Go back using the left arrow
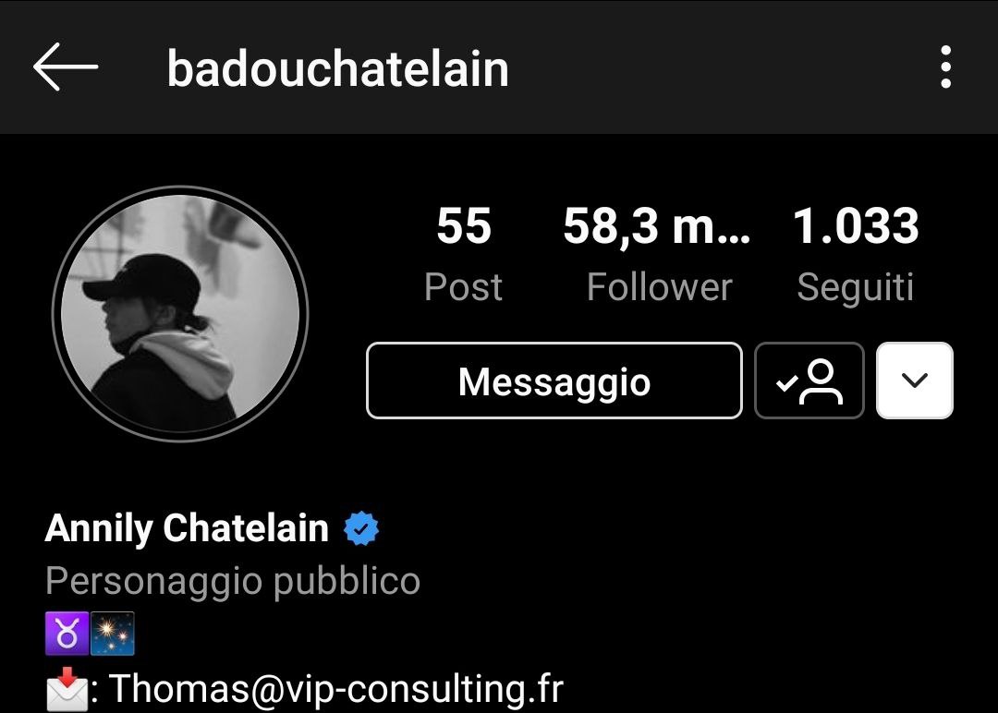Screen dimensions: 998x713 [x=66, y=66]
